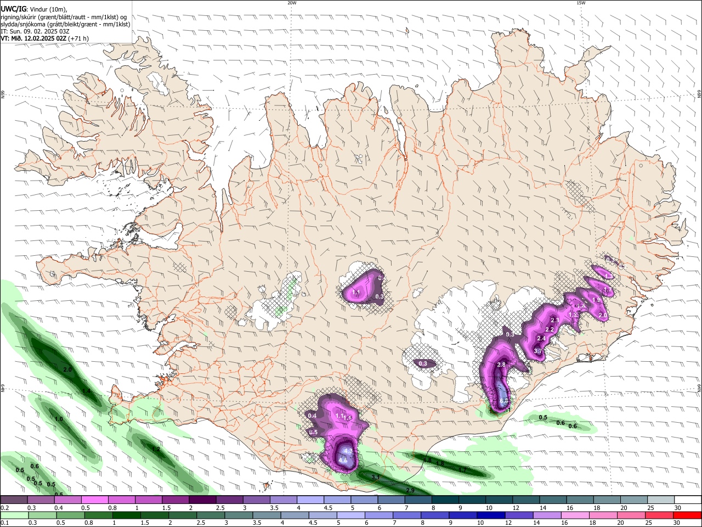Viewport: 702px width, 527px height.
Task: Click the 1.9 snowfall value
Action: click(x=596, y=300)
